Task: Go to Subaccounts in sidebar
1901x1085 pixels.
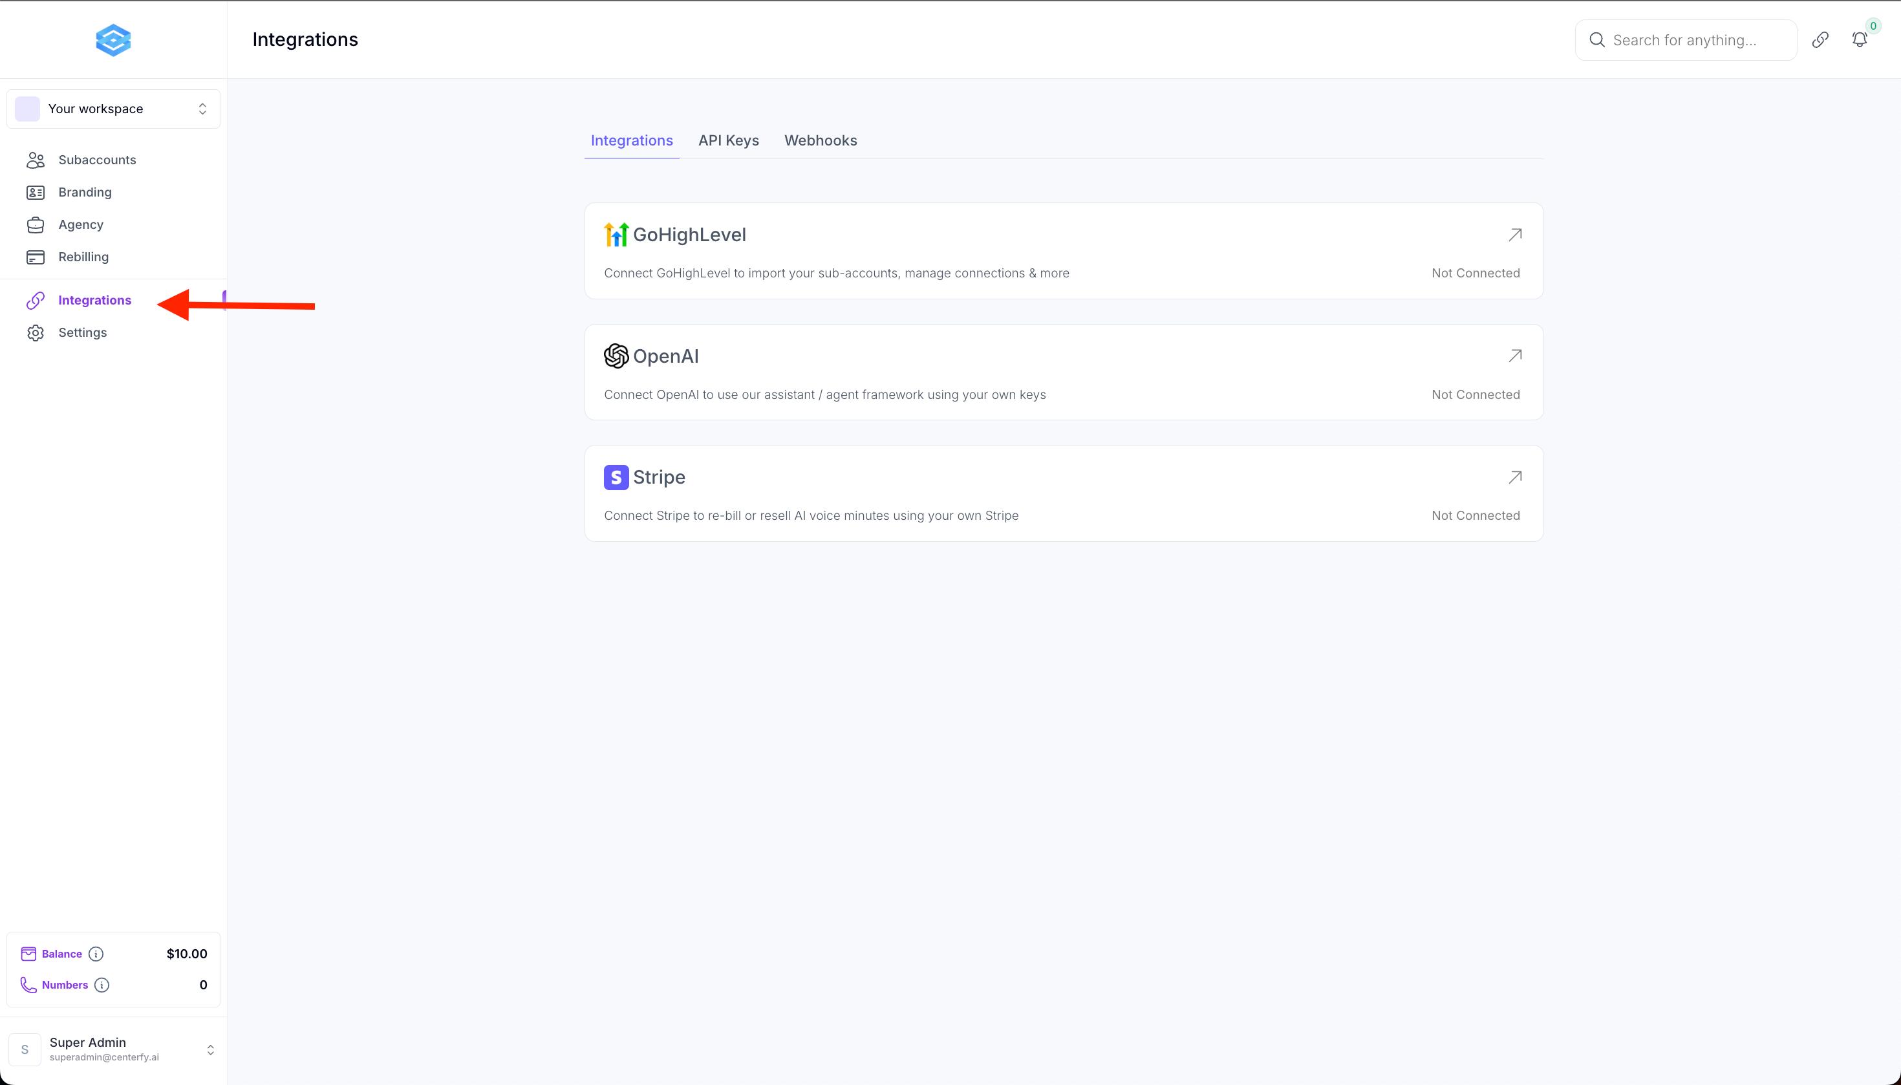Action: coord(97,160)
